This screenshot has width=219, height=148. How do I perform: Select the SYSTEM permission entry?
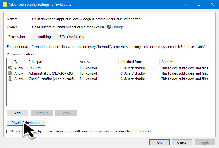click(x=109, y=68)
